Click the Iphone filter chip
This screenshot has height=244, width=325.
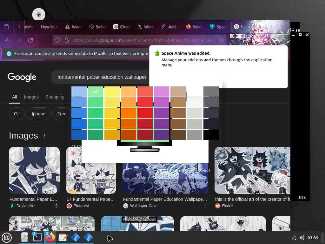coord(38,114)
